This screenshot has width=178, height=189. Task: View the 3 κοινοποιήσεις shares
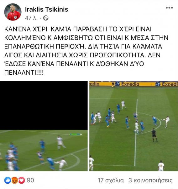coord(150,180)
